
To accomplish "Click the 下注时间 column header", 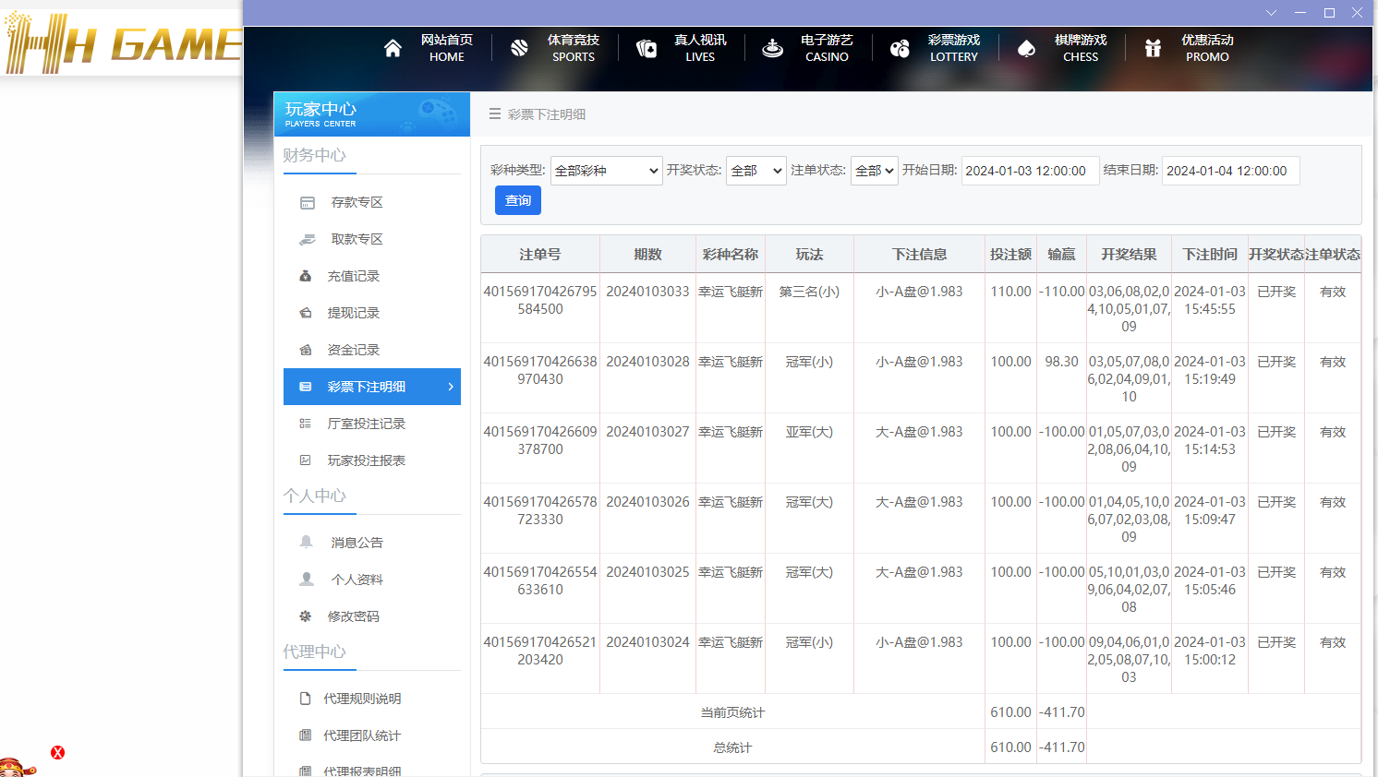I will coord(1210,254).
